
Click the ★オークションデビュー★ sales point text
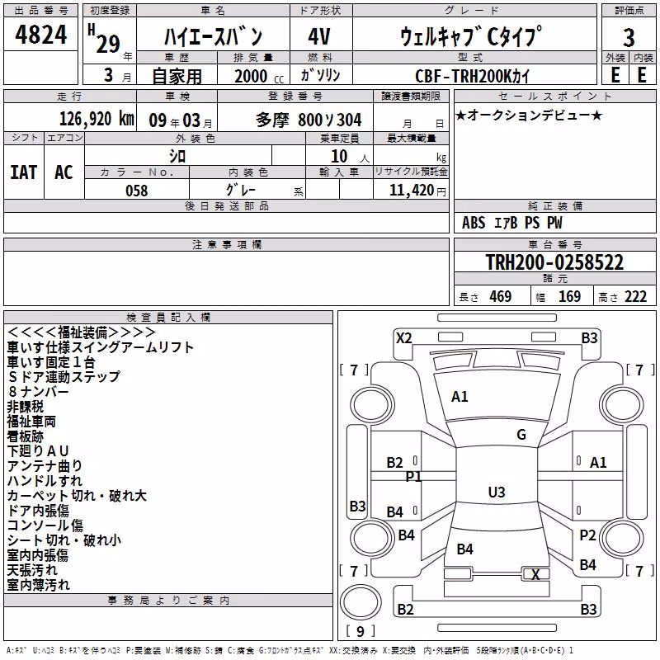click(x=529, y=115)
